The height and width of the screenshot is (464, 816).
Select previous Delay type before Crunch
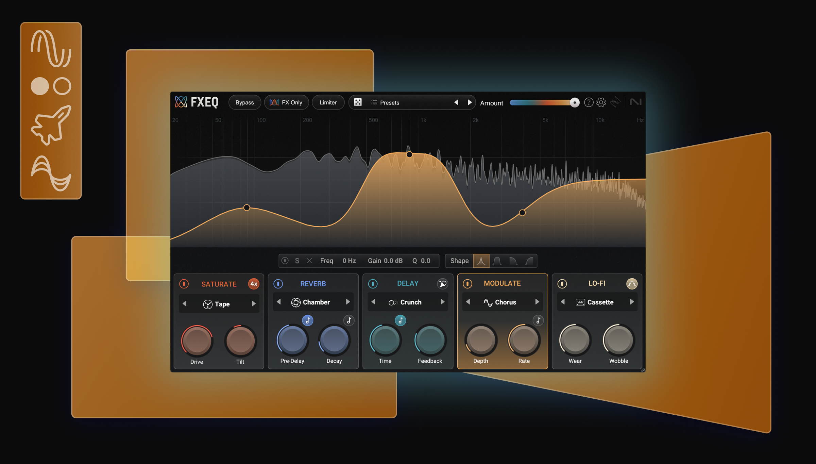click(373, 302)
